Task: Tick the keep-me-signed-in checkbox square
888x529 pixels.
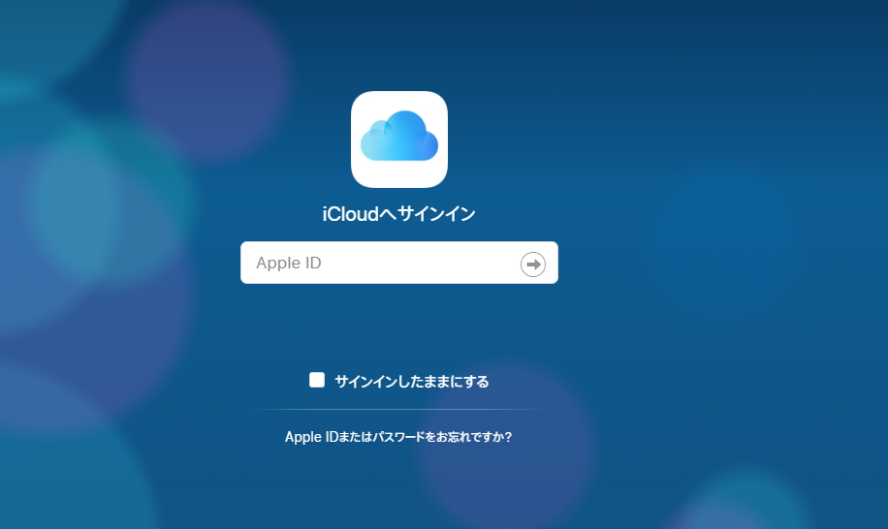Action: coord(317,380)
